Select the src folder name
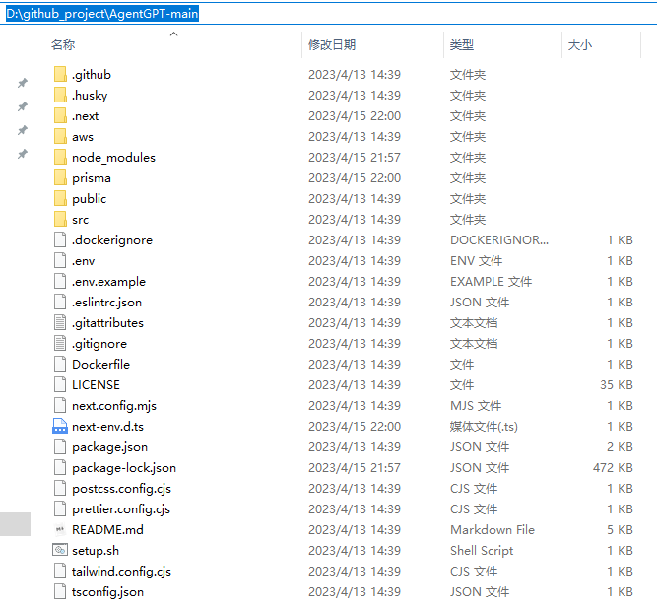 (x=80, y=219)
